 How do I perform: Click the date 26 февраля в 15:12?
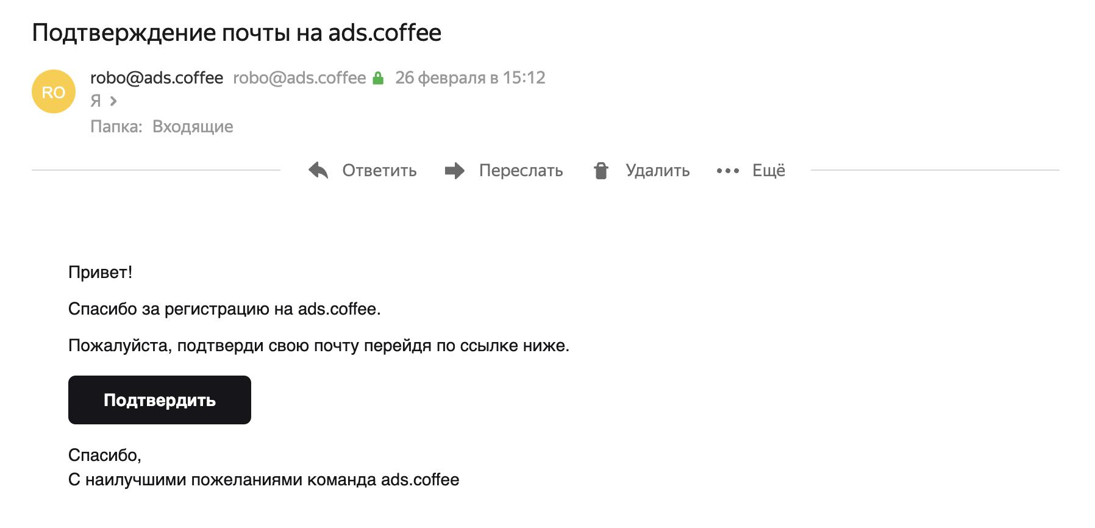pyautogui.click(x=470, y=78)
